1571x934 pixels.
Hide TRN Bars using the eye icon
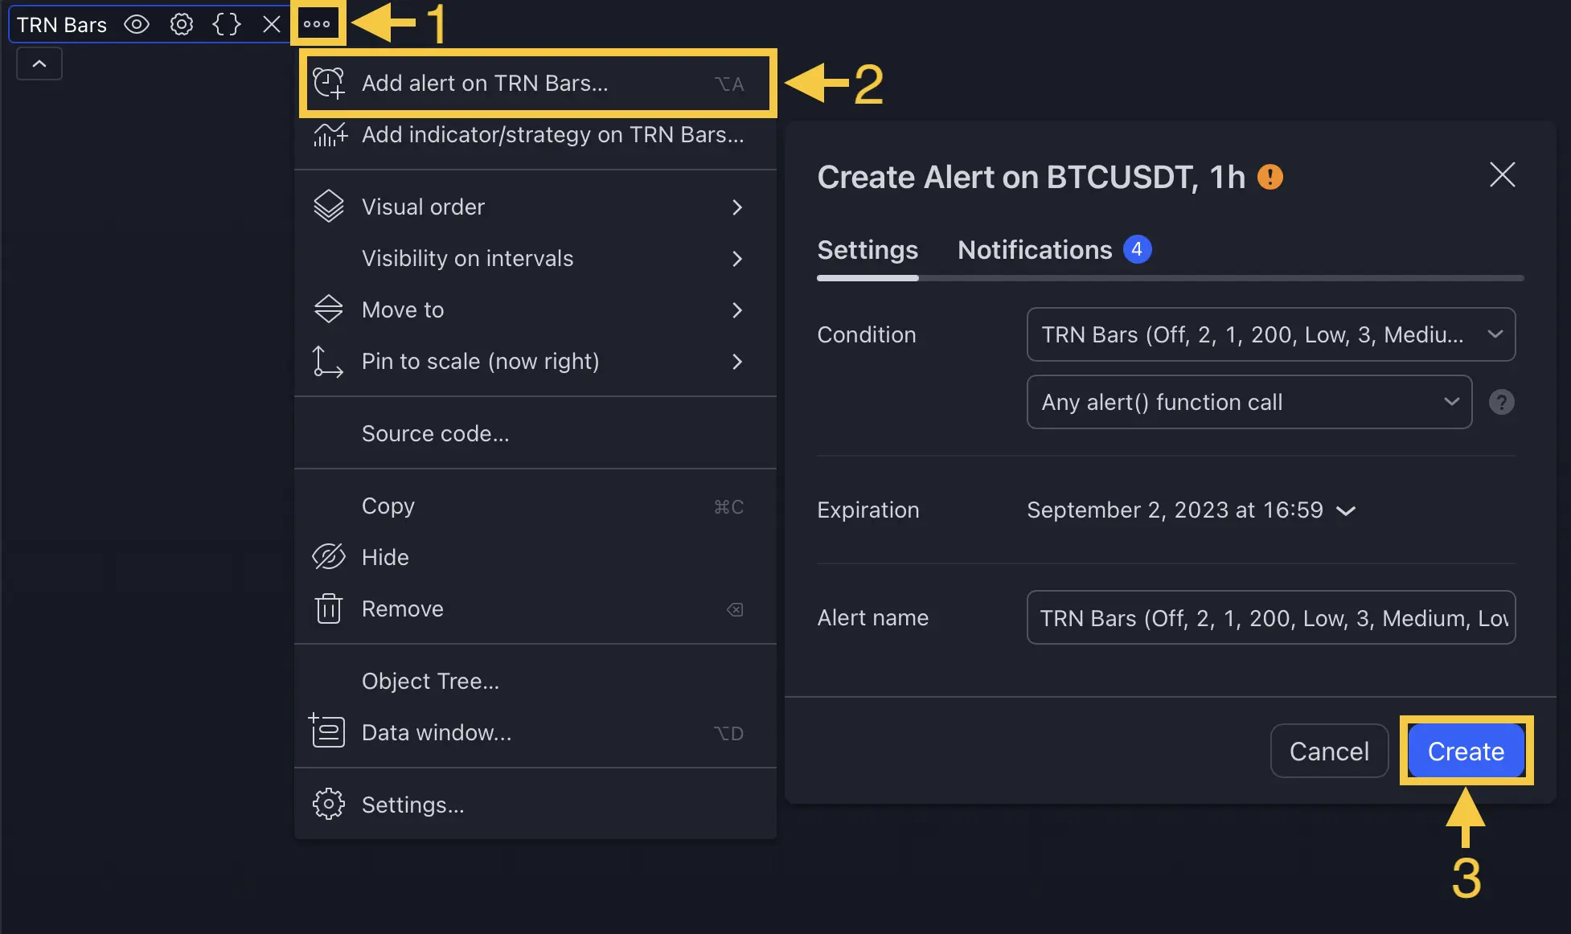[x=136, y=24]
